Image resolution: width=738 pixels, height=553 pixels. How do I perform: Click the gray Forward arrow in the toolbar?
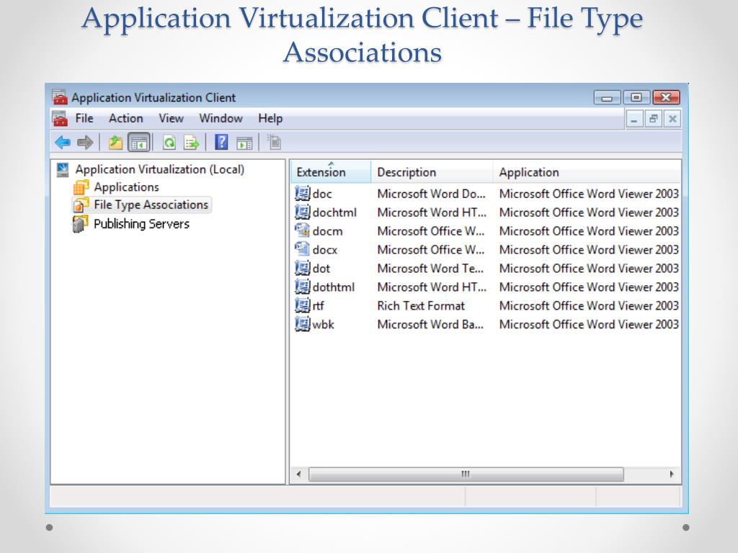pyautogui.click(x=85, y=142)
